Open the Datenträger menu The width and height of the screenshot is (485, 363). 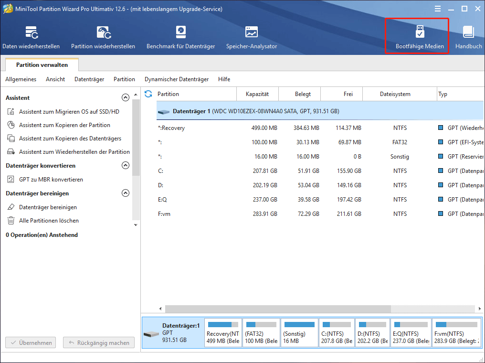point(89,79)
